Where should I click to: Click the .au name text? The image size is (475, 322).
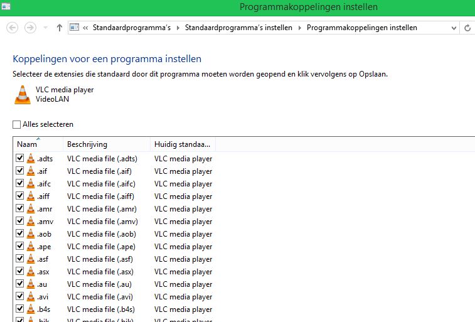pos(42,284)
